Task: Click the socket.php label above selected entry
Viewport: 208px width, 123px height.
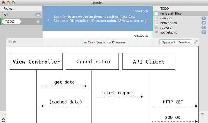Action: [x=140, y=11]
